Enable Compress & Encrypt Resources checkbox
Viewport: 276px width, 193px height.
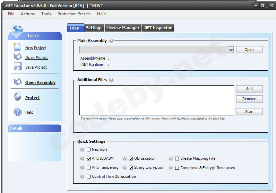[x=177, y=168]
